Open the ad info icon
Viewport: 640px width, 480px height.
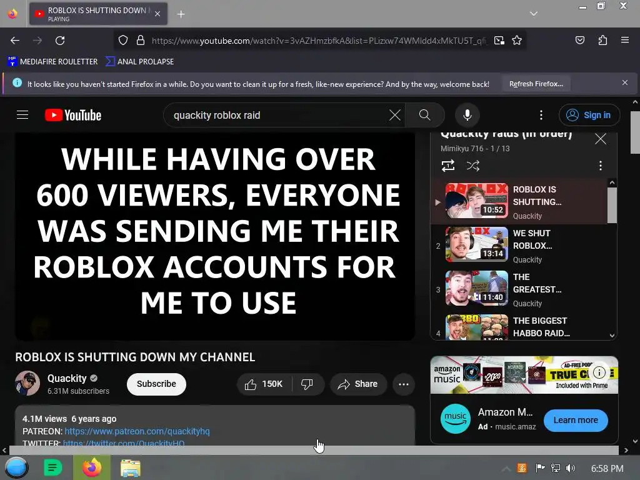(599, 372)
